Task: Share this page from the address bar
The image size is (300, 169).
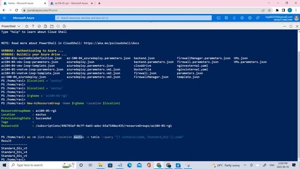Action: 263,10
